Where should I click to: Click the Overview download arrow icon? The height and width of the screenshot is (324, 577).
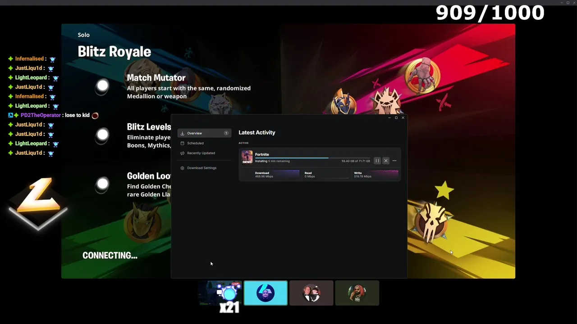pyautogui.click(x=182, y=133)
